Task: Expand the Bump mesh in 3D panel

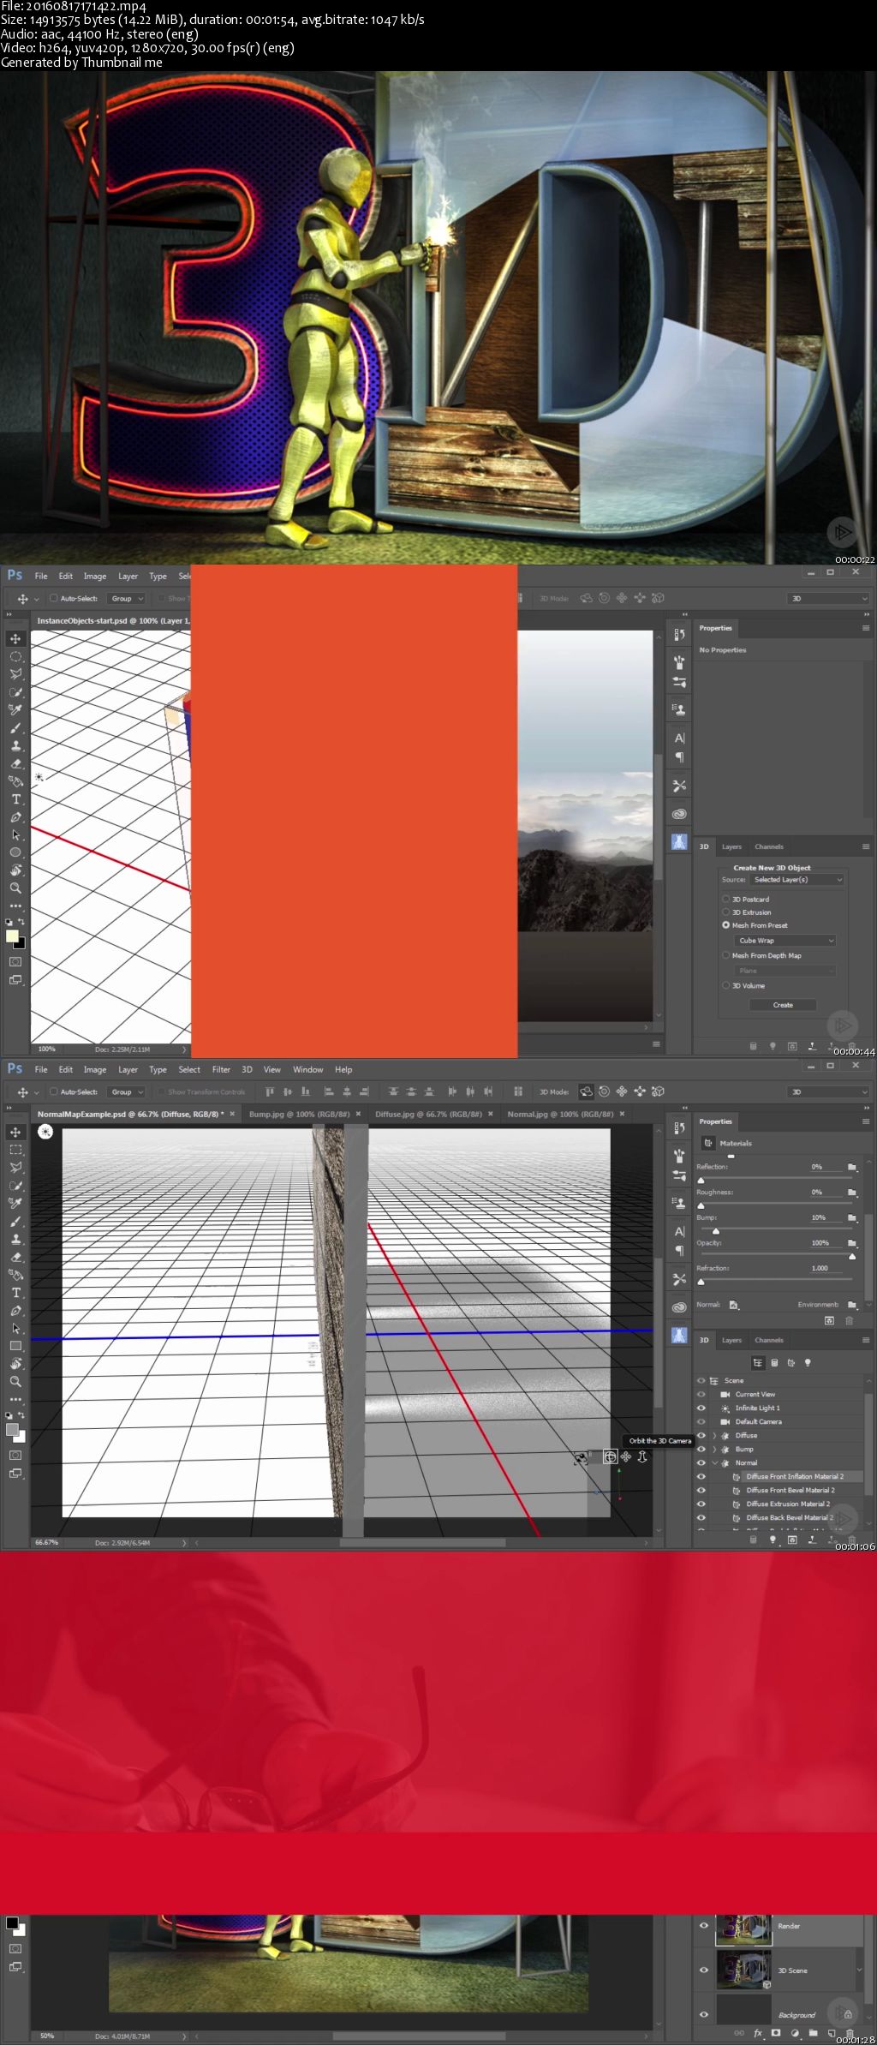Action: click(x=714, y=1449)
